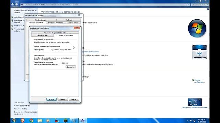220x123 pixels.
Task: Select 'Todos los elementos de Panel de control' breadcrumb
Action: pos(56,5)
